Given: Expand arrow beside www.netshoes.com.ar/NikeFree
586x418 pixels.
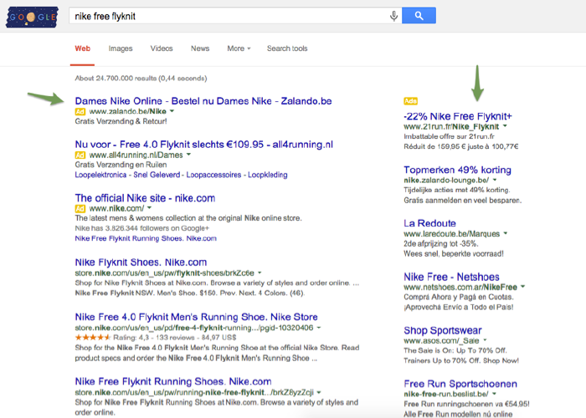Looking at the screenshot, I should click(x=523, y=287).
